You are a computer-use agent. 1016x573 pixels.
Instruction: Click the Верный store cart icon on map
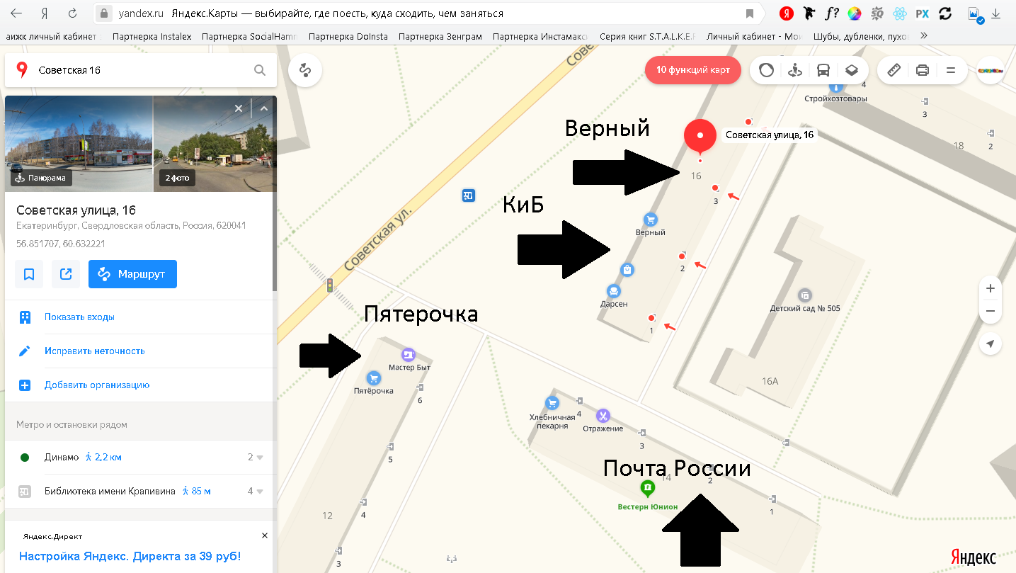click(650, 220)
